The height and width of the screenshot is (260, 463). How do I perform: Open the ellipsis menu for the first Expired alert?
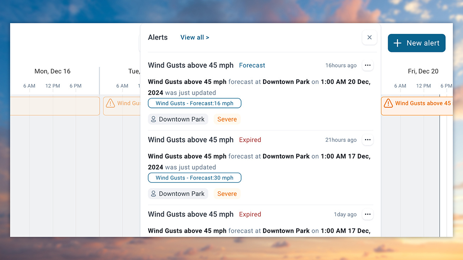(x=367, y=139)
